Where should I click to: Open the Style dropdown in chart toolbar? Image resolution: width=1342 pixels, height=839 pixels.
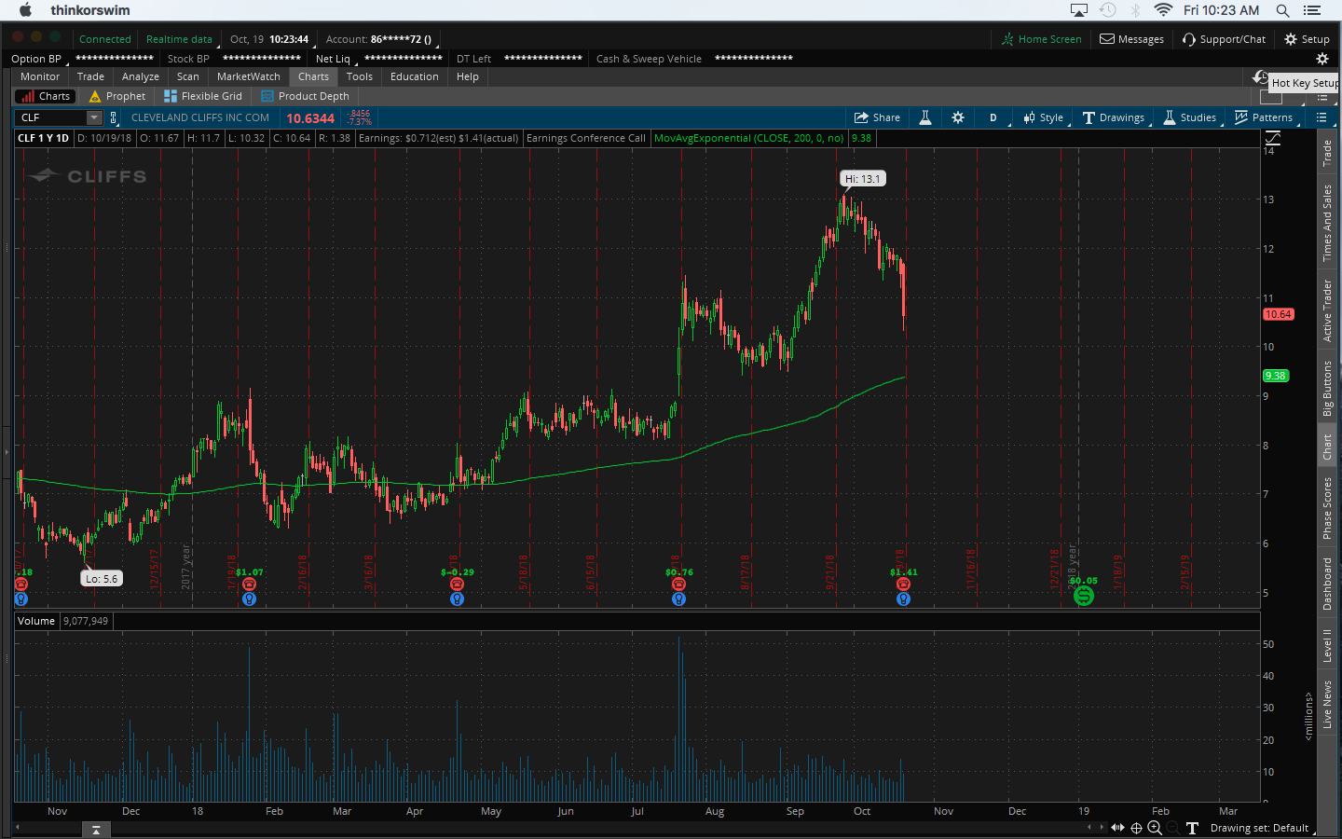tap(1044, 117)
